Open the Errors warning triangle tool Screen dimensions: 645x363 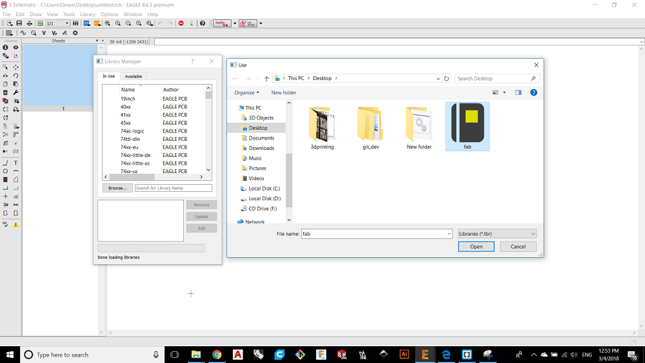(x=15, y=225)
